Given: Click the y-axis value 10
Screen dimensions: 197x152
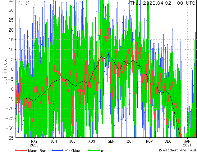Looking at the screenshot, I should (x=12, y=50).
